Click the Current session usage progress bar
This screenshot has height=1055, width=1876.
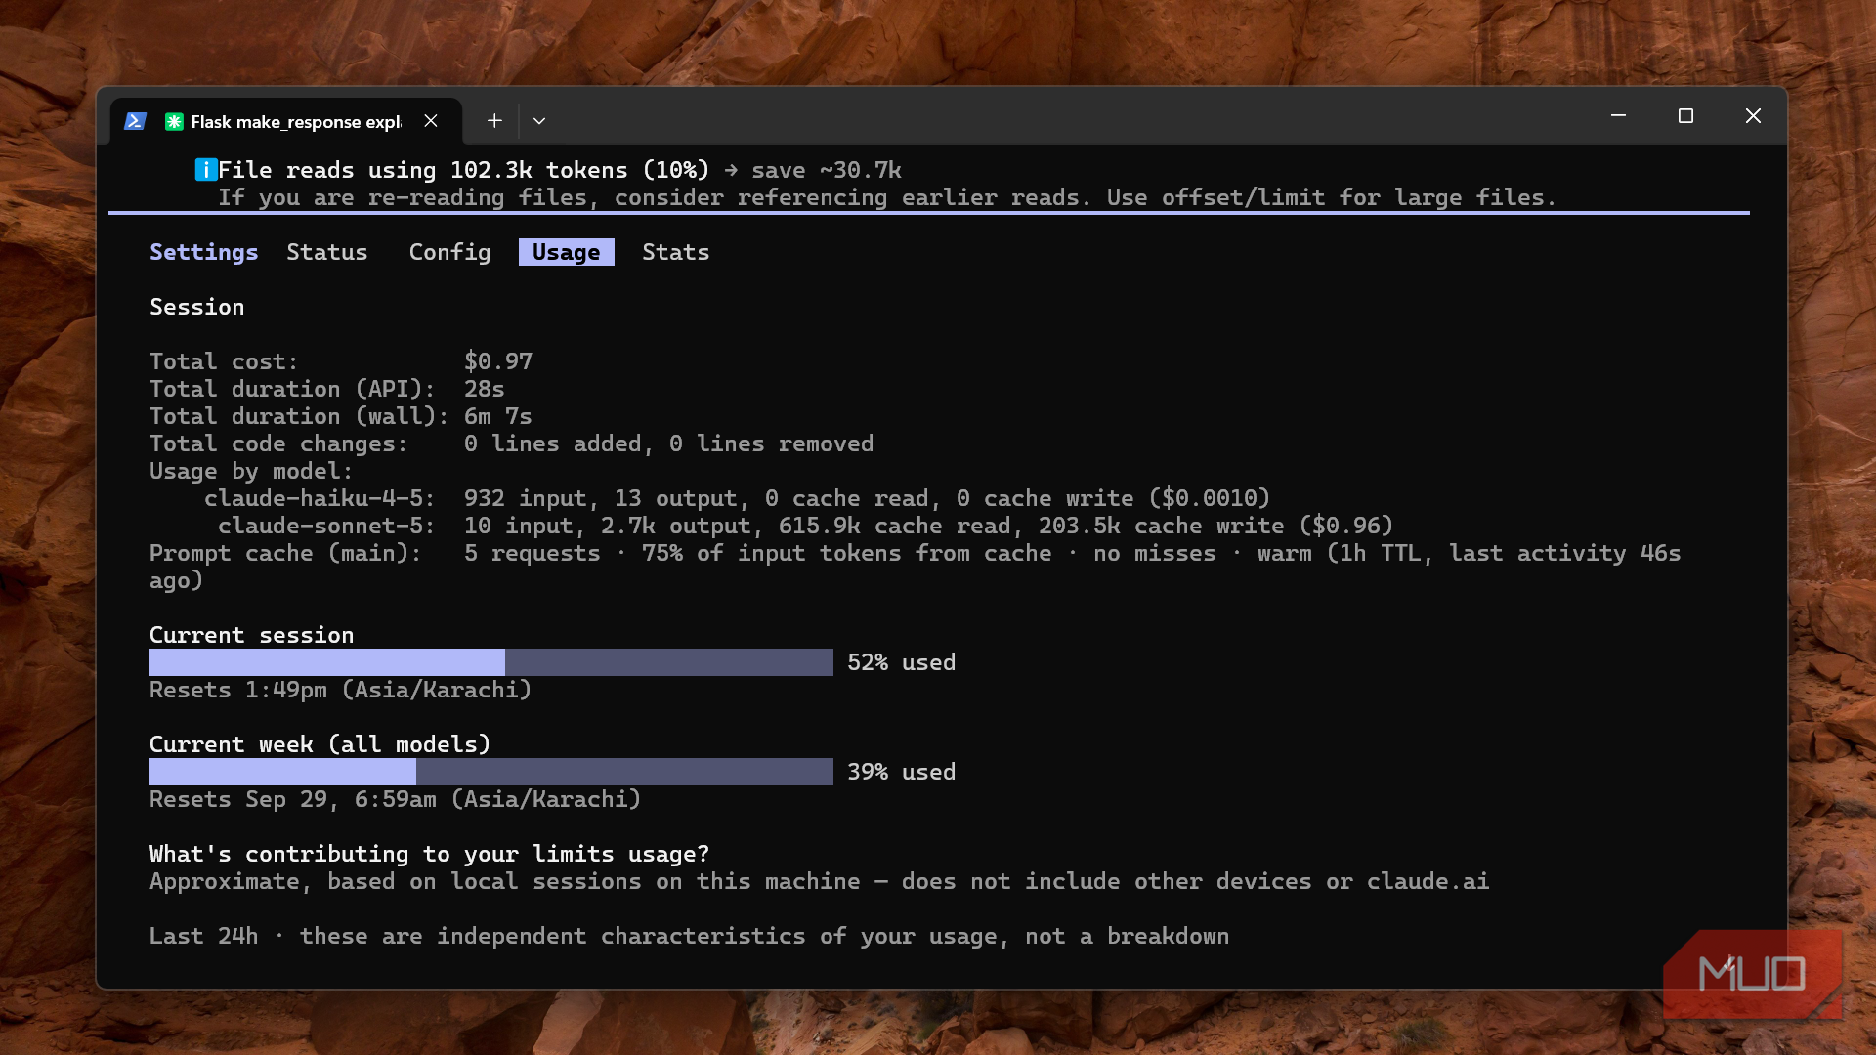click(491, 662)
